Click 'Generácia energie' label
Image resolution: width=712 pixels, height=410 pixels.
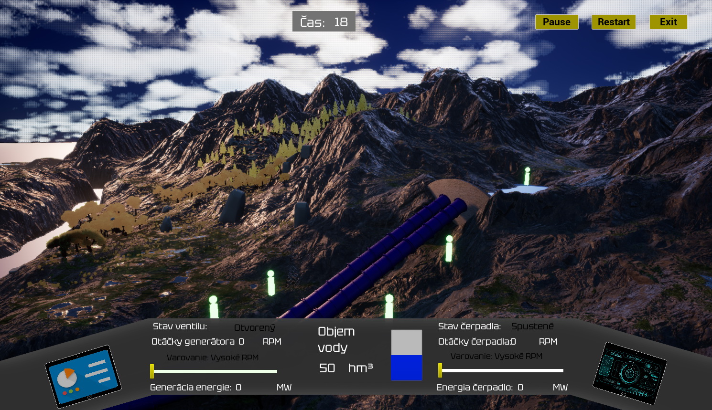[x=191, y=387]
